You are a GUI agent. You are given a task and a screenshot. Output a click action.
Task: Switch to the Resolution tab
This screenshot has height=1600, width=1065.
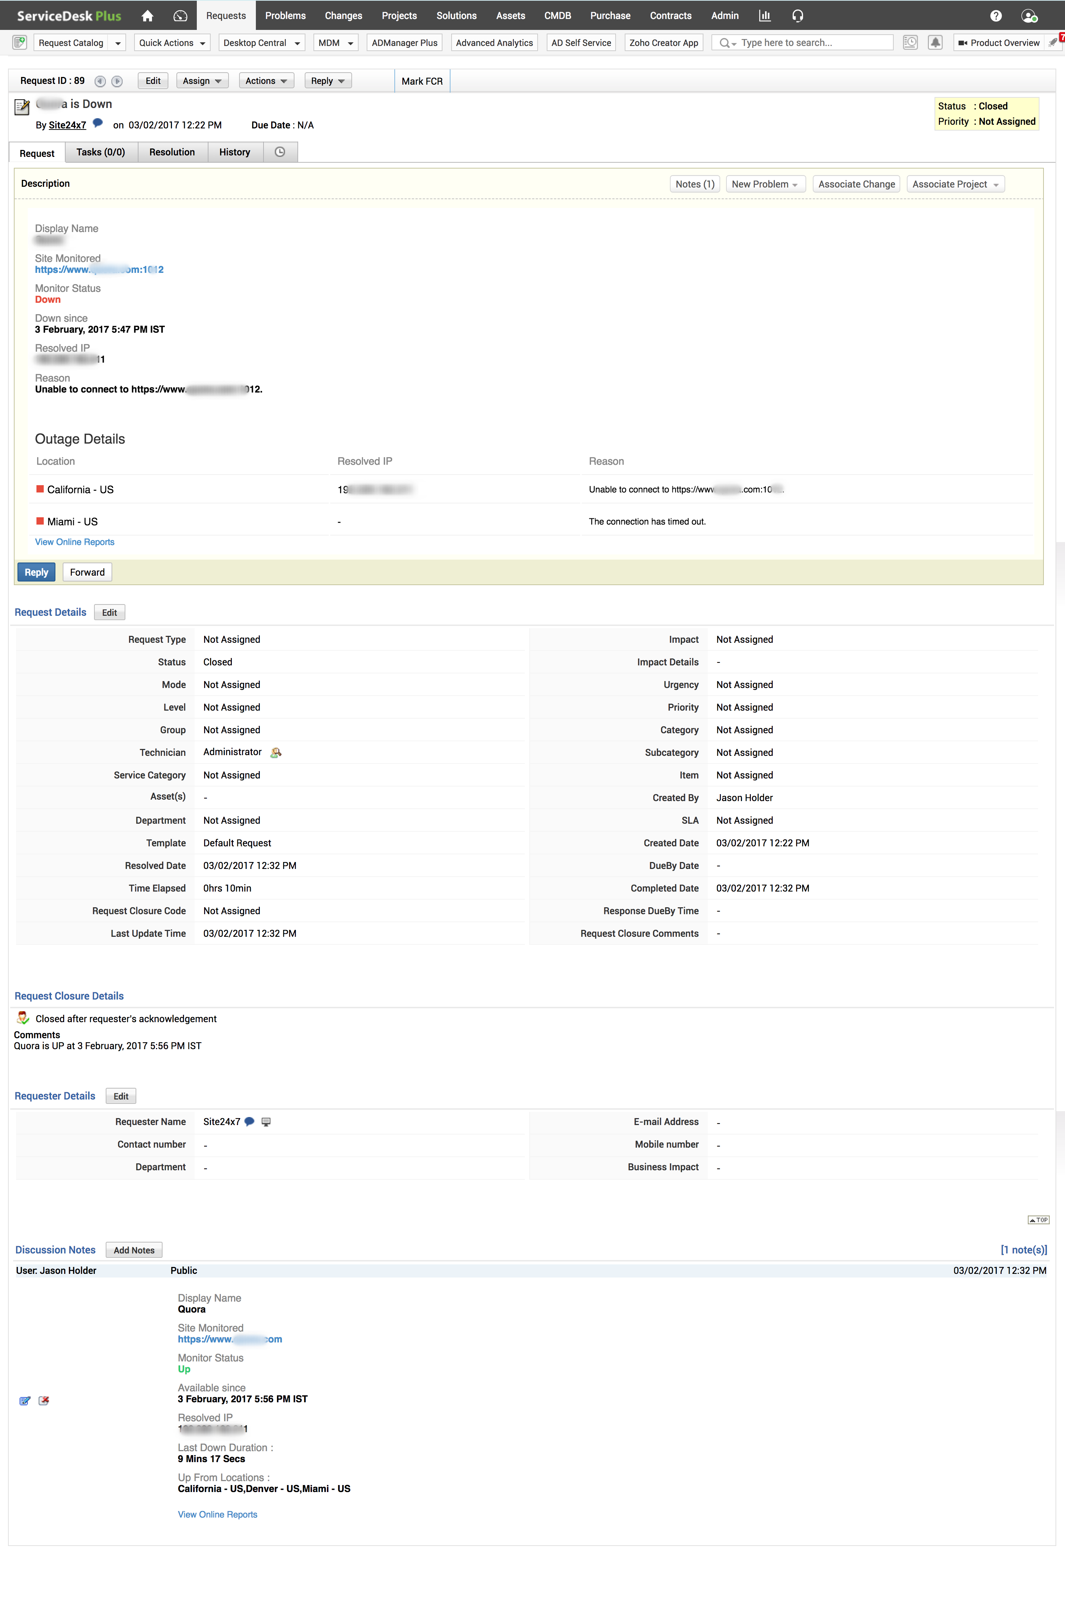172,151
